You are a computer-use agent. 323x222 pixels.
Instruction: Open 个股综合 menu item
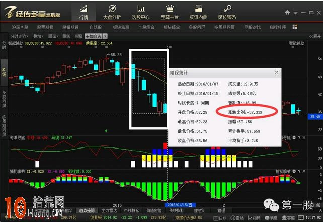click(x=146, y=27)
